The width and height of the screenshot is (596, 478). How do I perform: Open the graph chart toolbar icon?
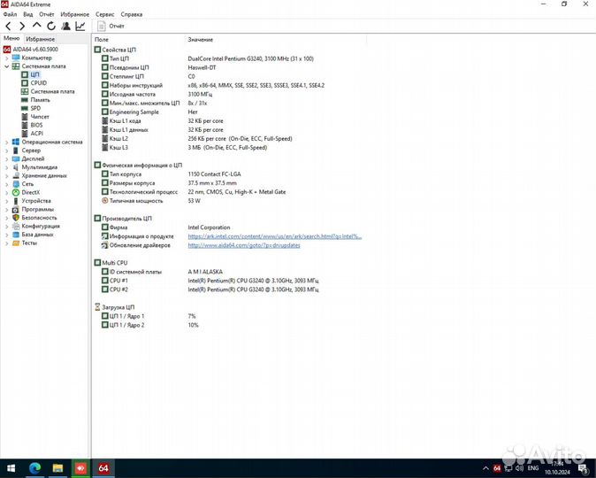pyautogui.click(x=80, y=27)
